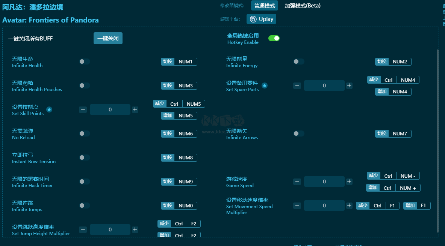
Task: Click the Set Movement Speed Multiplier value field
Action: tap(324, 205)
